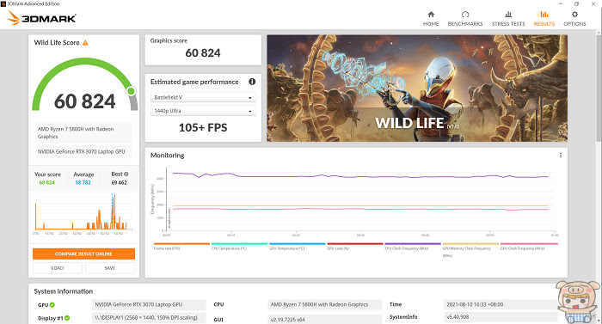Click the info icon beside Best score

pos(126,174)
